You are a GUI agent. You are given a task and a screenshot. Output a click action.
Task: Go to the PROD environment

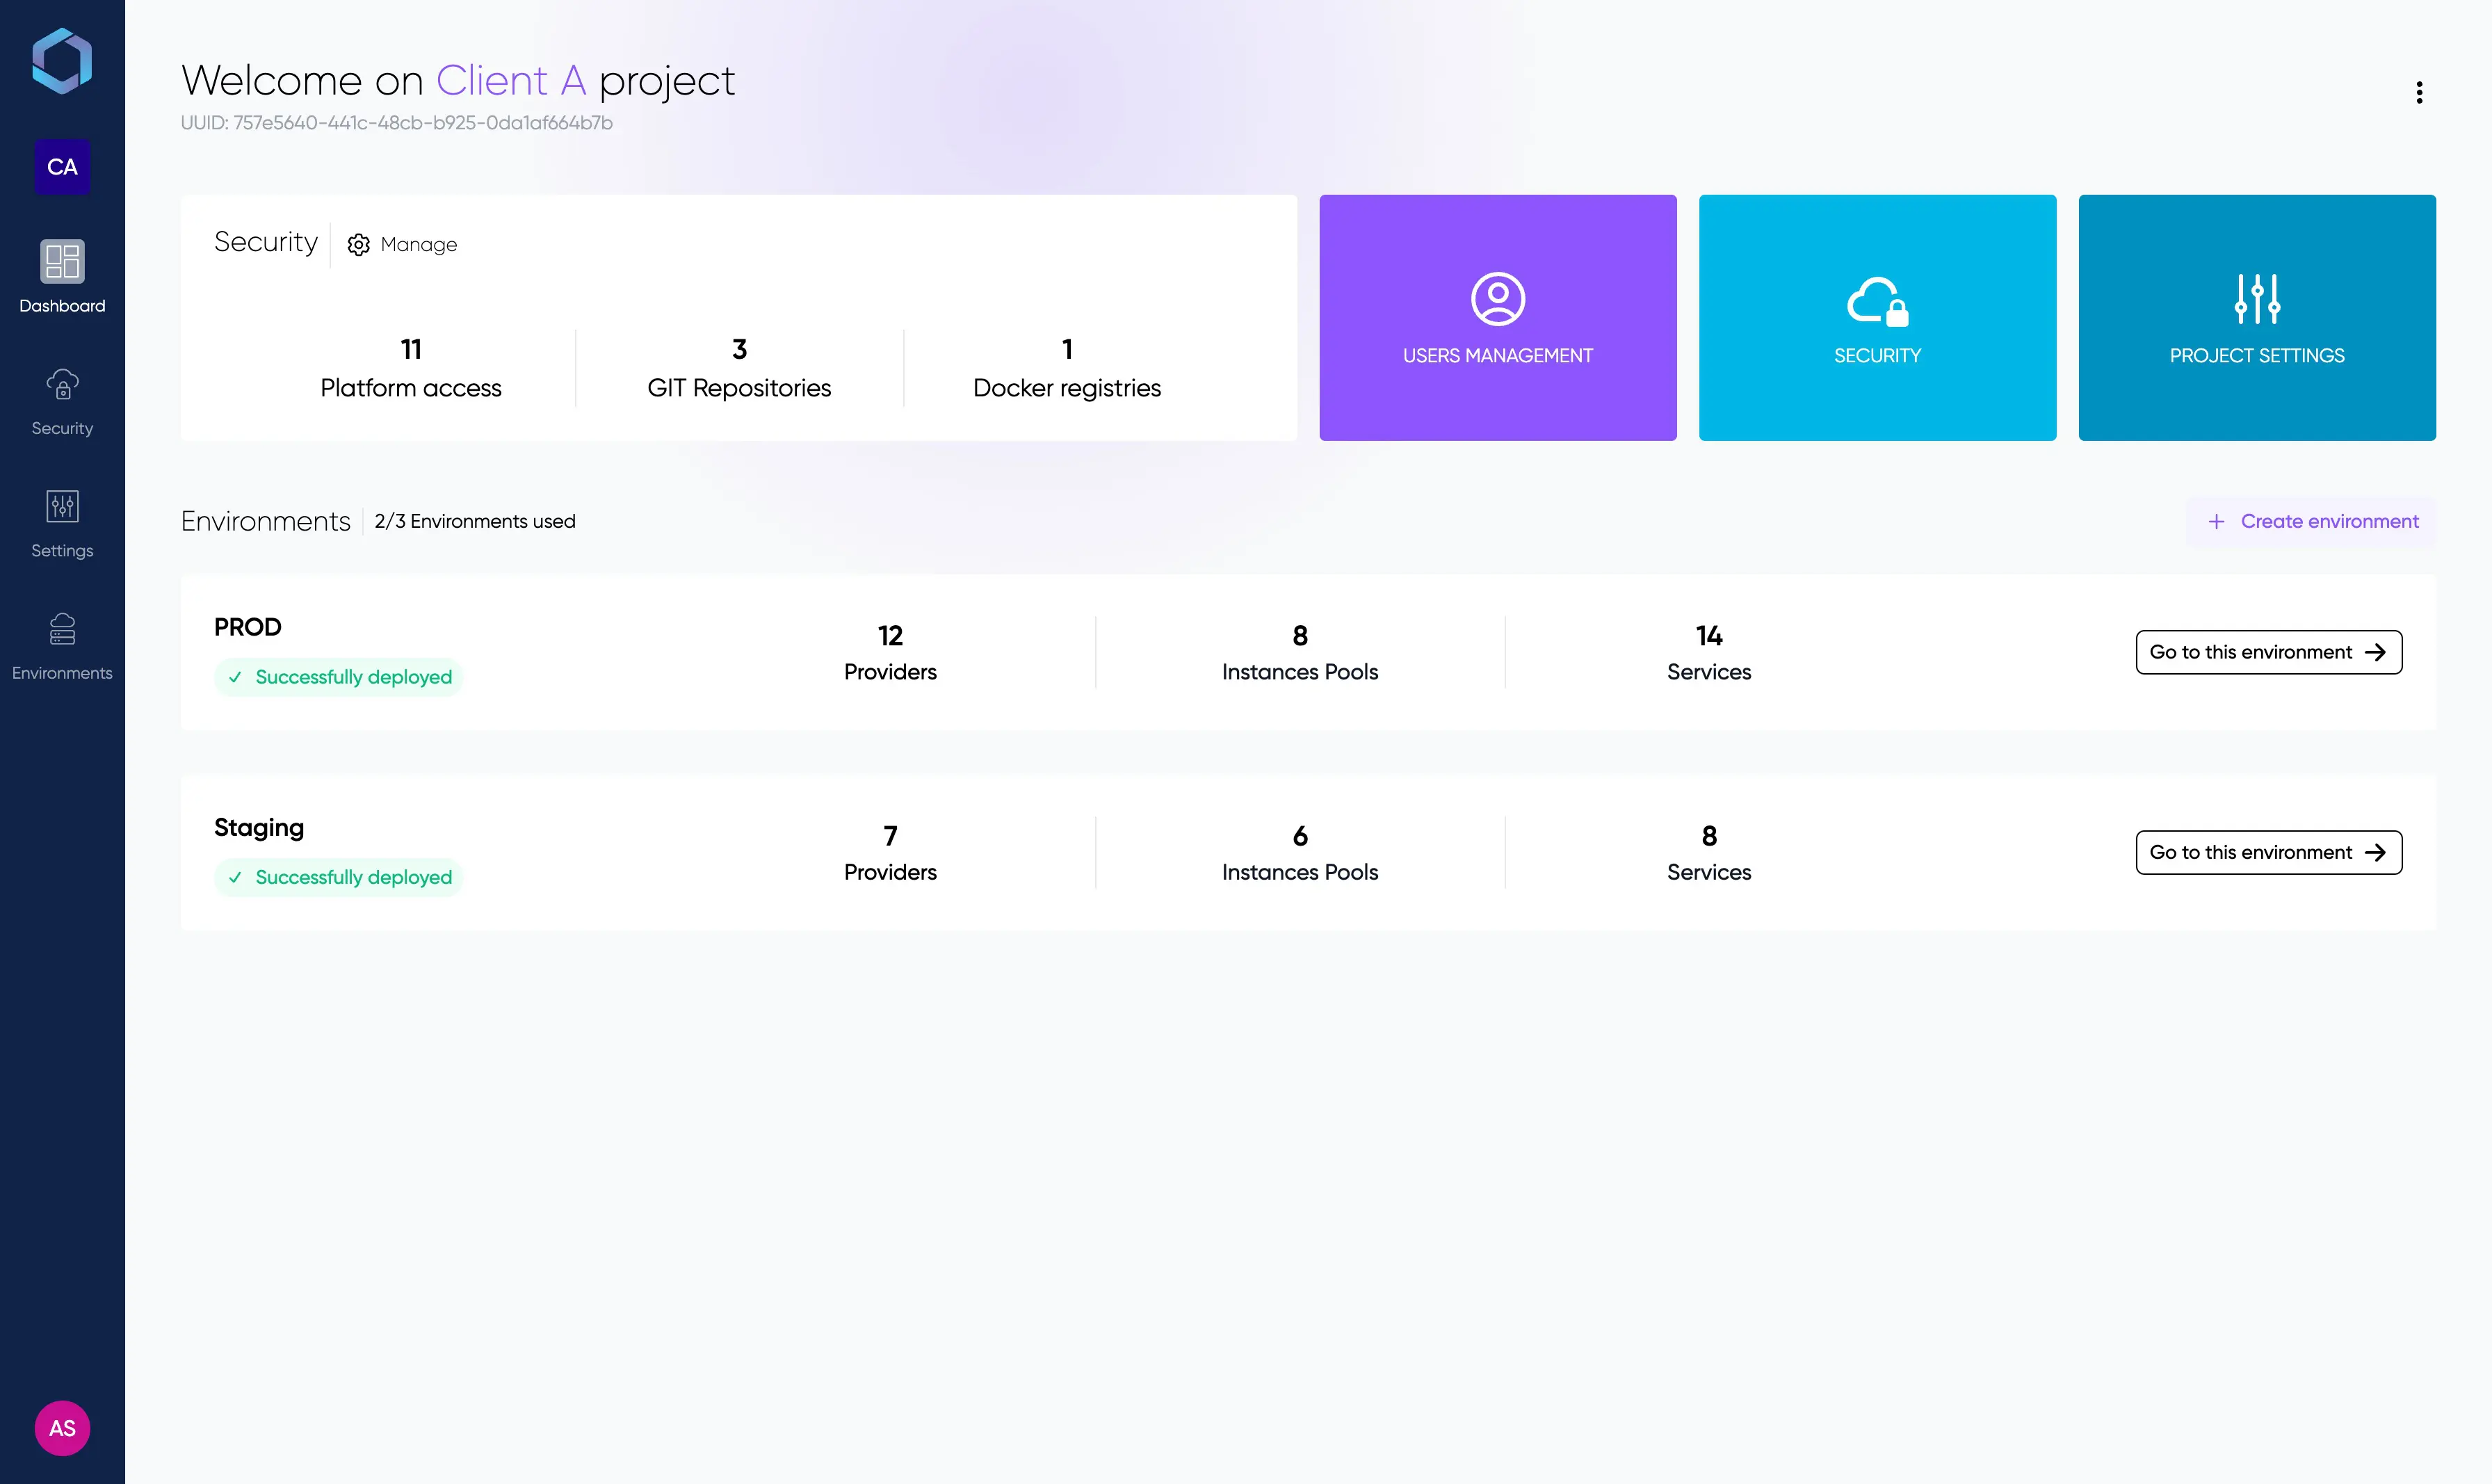tap(2268, 652)
